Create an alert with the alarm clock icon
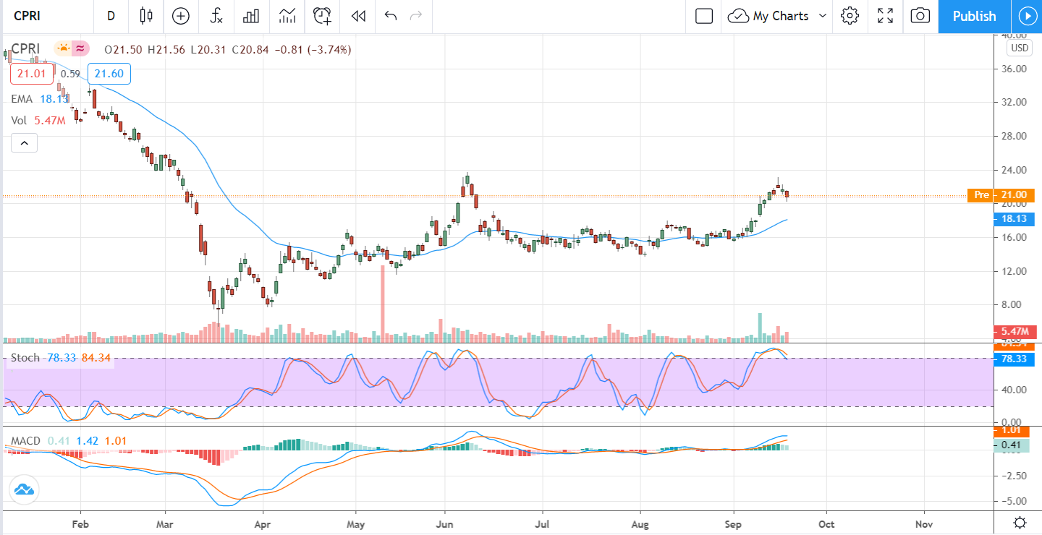This screenshot has height=535, width=1042. 323,16
